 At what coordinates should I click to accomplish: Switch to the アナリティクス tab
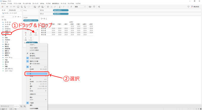click(x=12, y=10)
